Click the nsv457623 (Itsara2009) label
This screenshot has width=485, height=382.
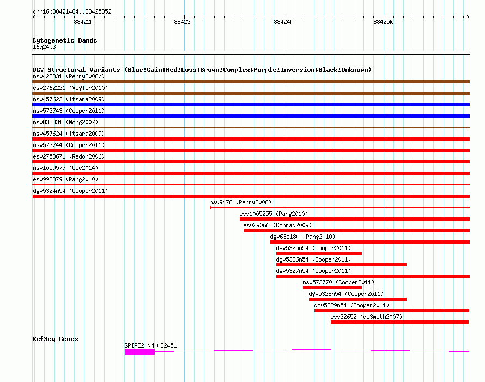(x=69, y=99)
